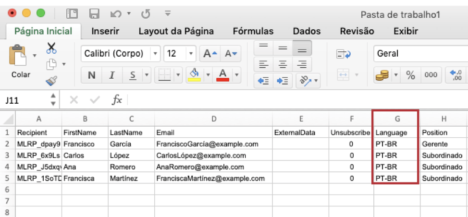The height and width of the screenshot is (217, 468).
Task: Toggle bold (N) formatting
Action: 92,75
